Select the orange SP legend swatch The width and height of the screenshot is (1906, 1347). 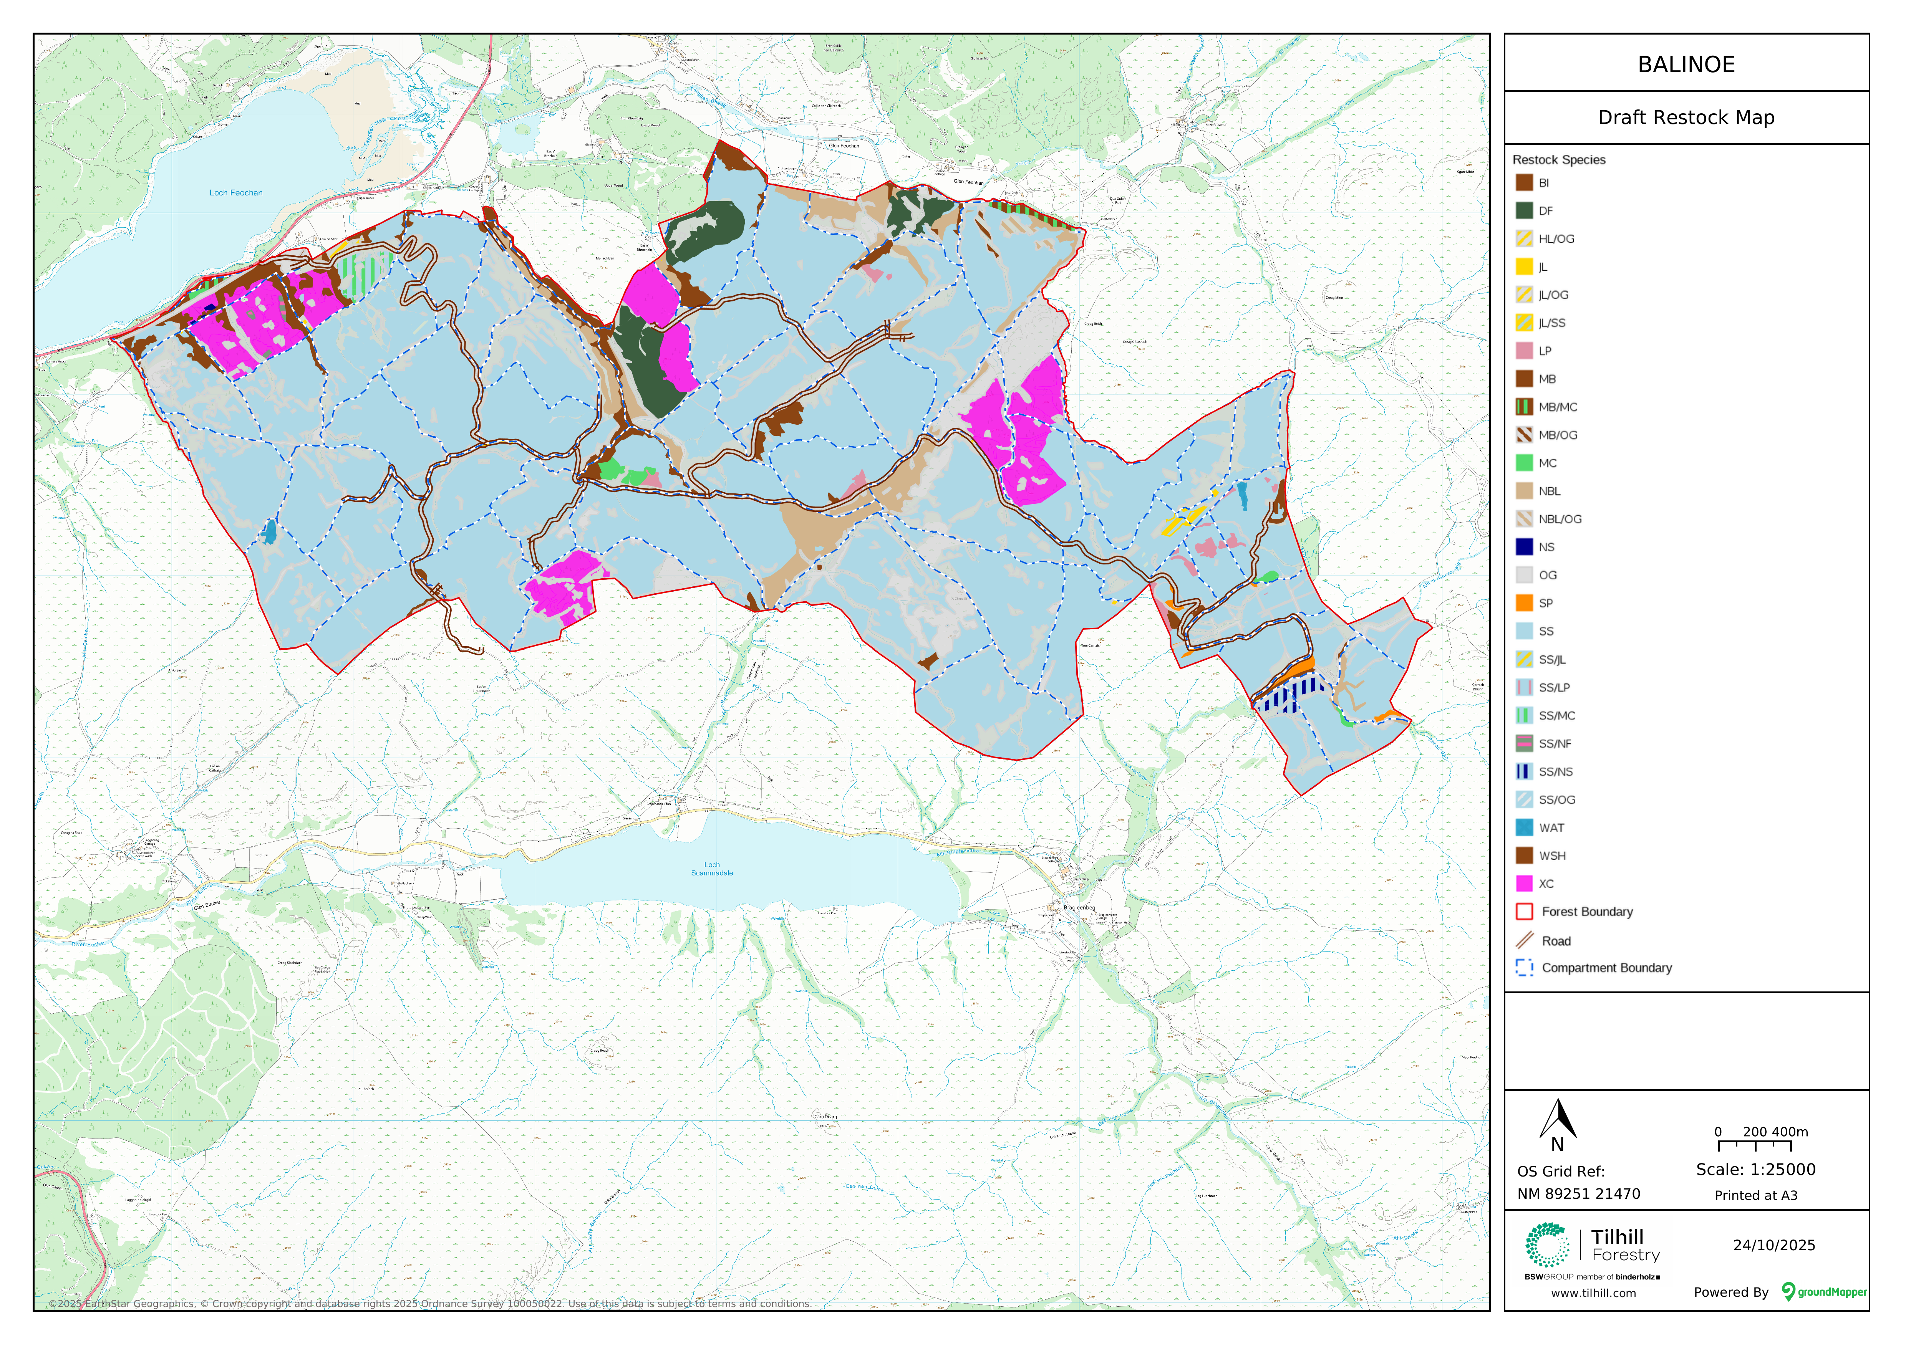tap(1524, 602)
